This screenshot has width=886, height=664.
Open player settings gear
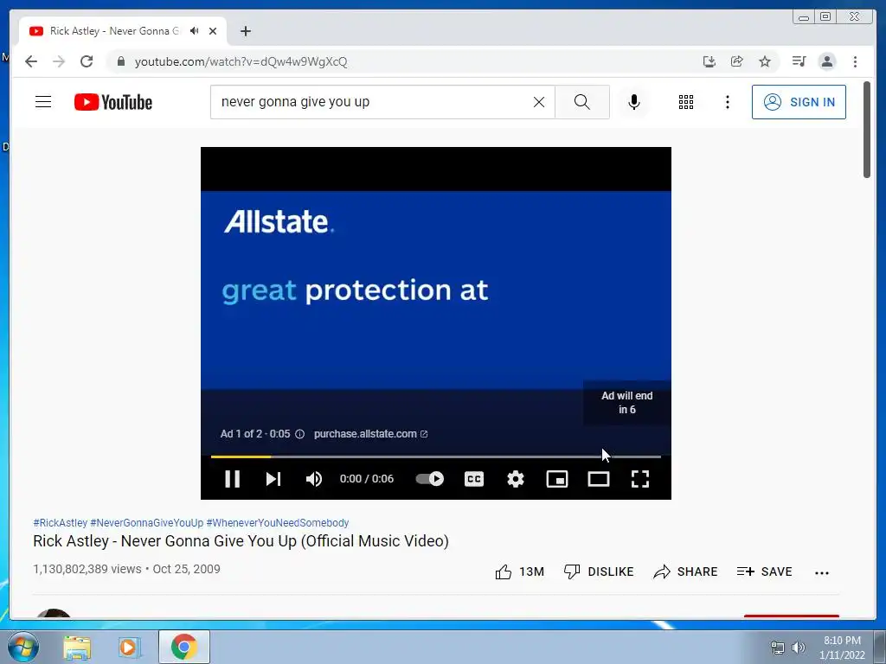click(516, 479)
